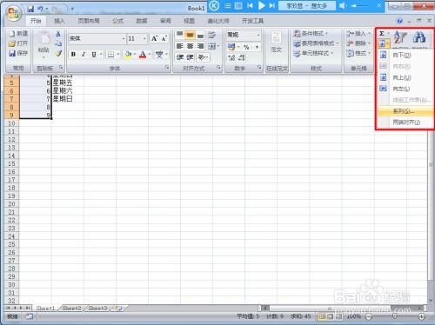The height and width of the screenshot is (325, 435).
Task: Click the format painter brush icon
Action: coord(58,53)
